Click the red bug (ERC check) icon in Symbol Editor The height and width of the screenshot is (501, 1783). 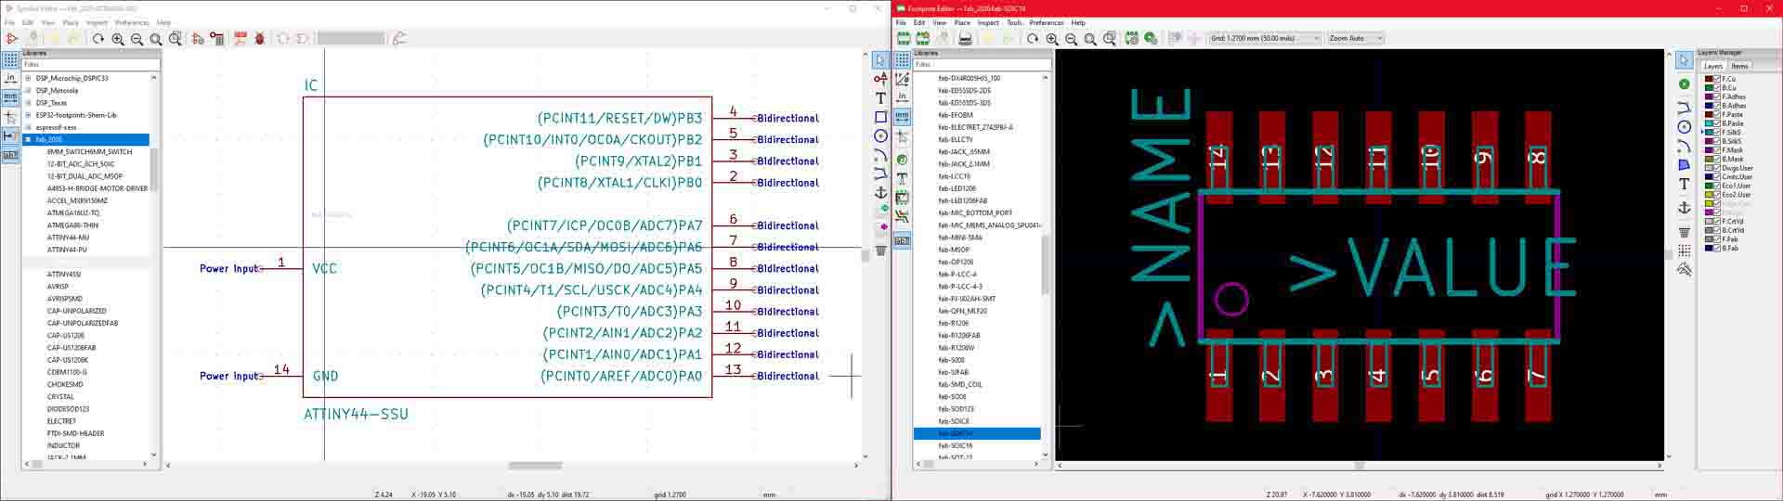click(259, 39)
